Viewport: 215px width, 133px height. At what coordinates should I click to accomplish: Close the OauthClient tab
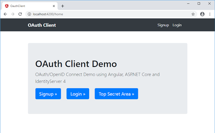(54, 6)
